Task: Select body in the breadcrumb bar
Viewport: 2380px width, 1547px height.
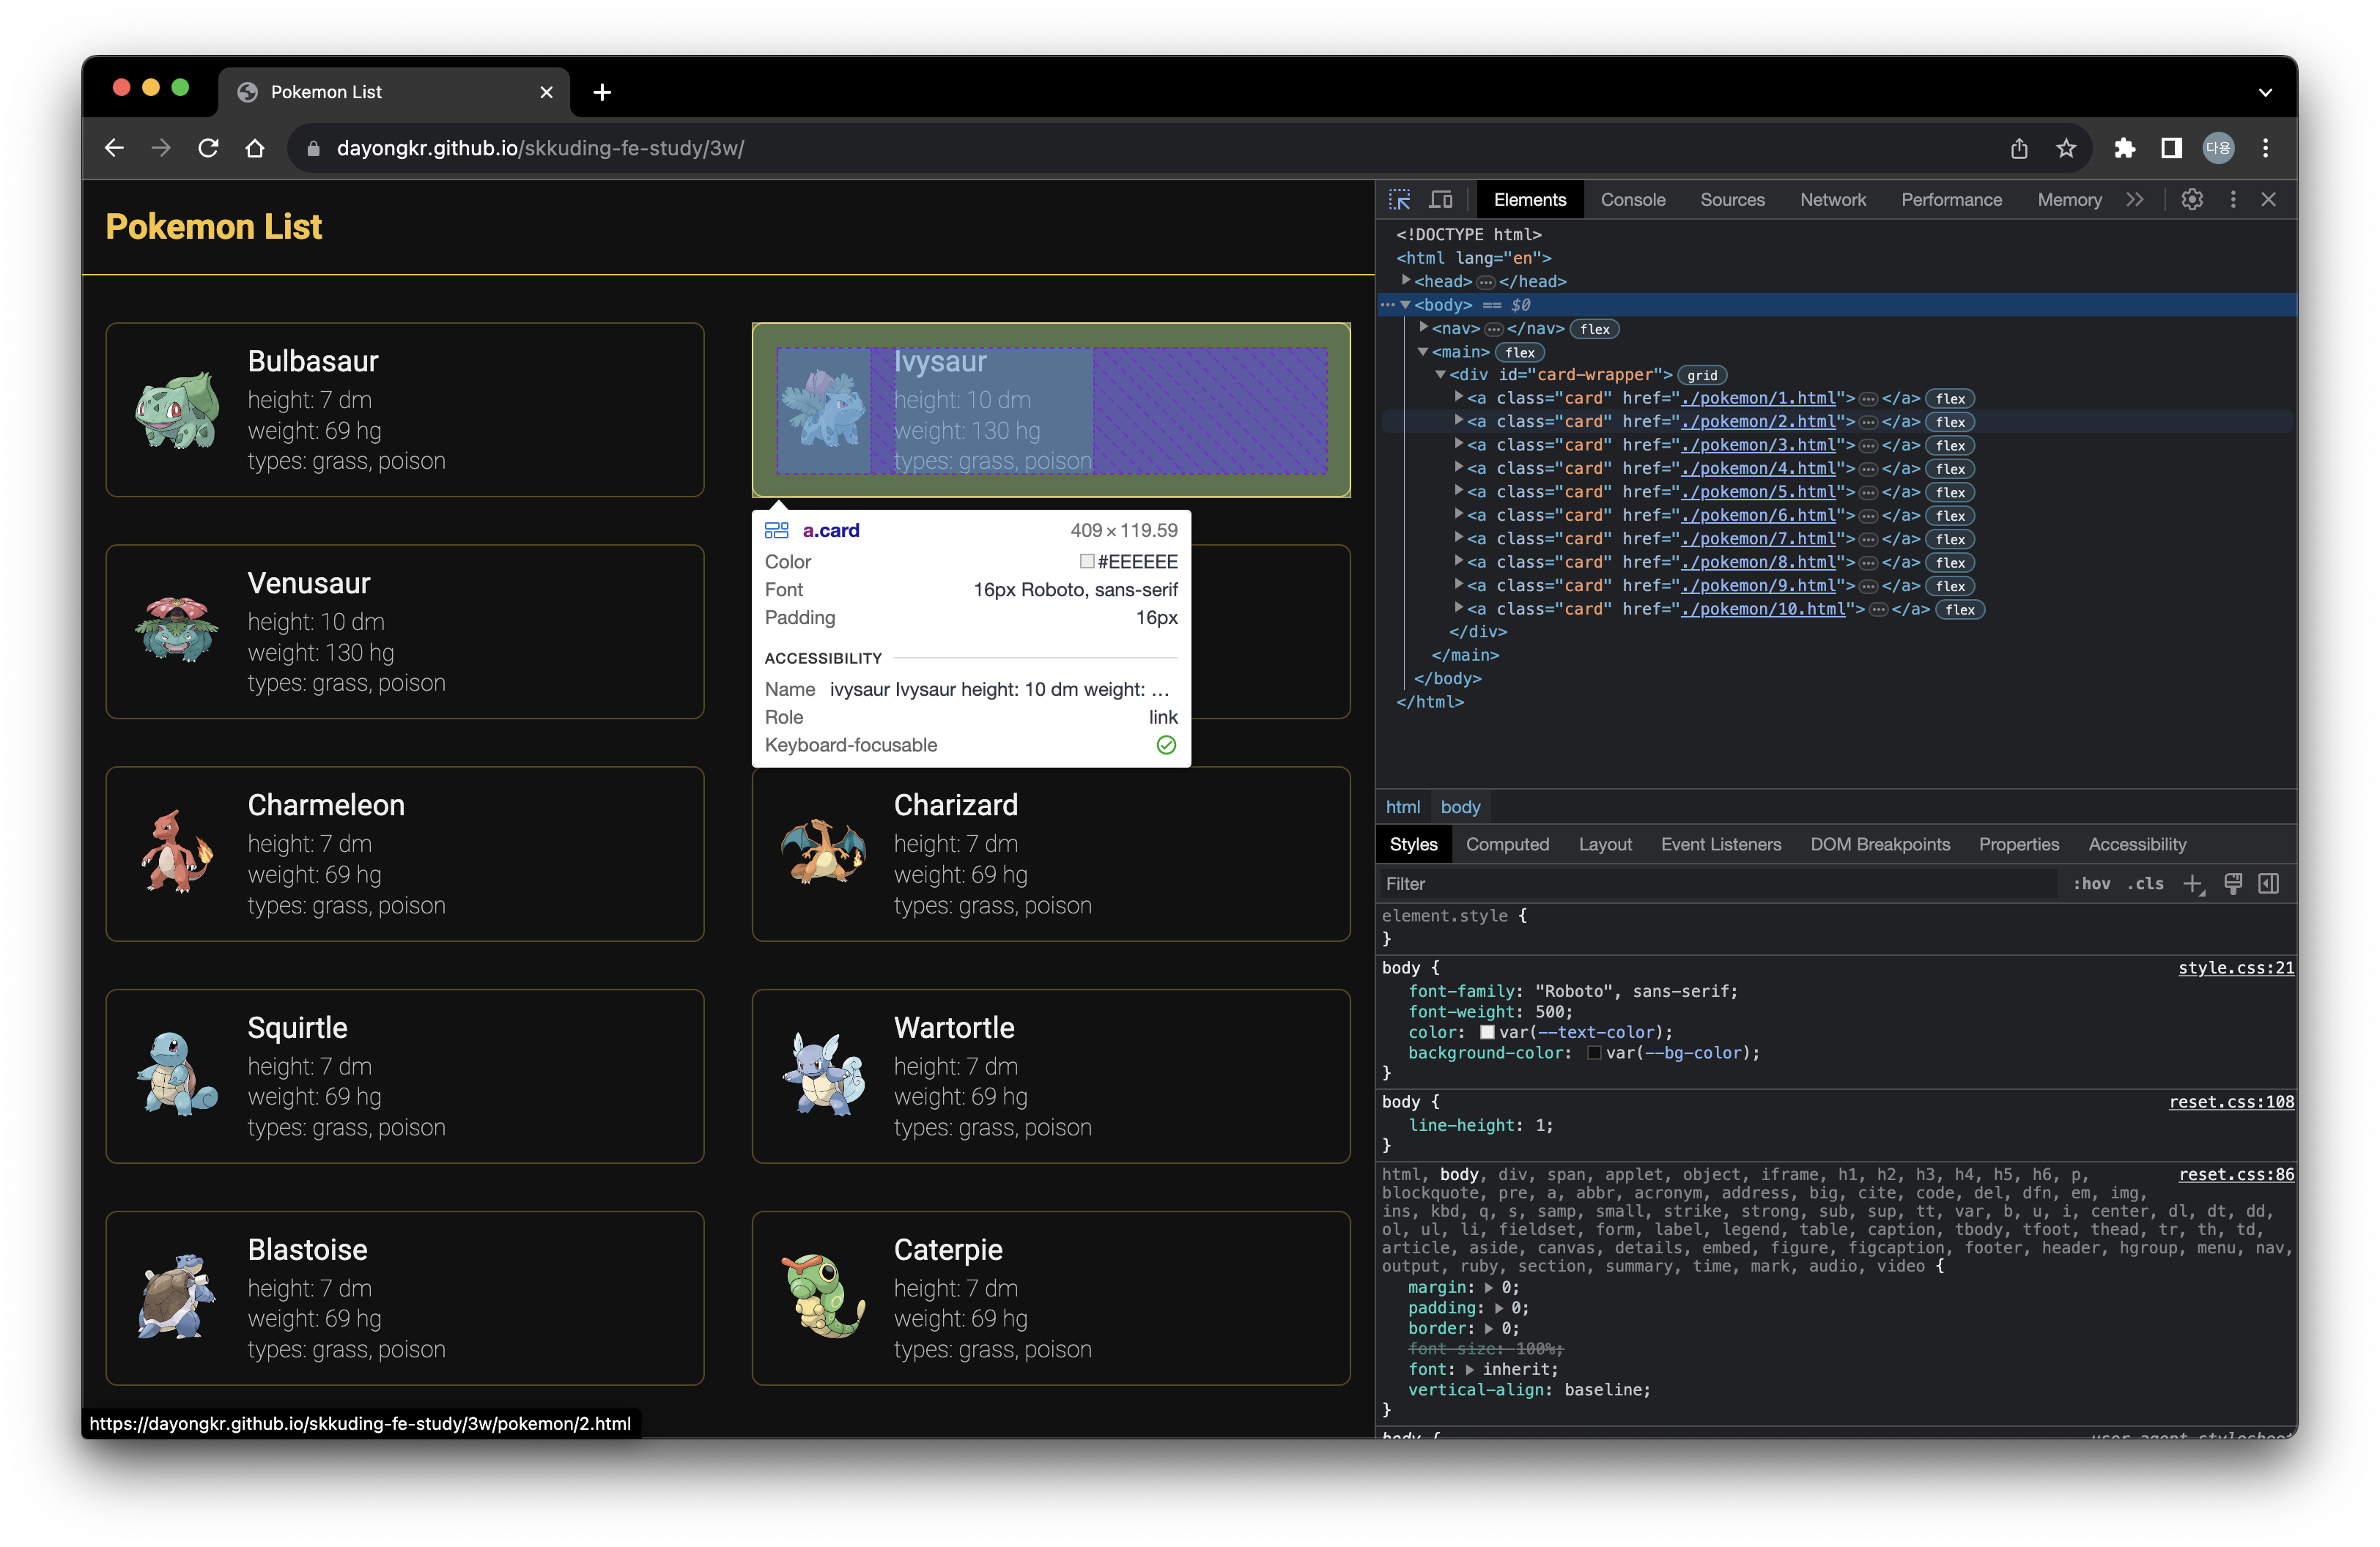Action: click(1460, 806)
